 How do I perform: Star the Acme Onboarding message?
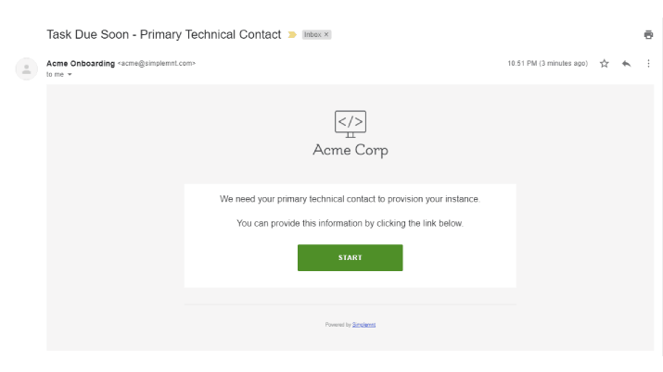point(605,63)
